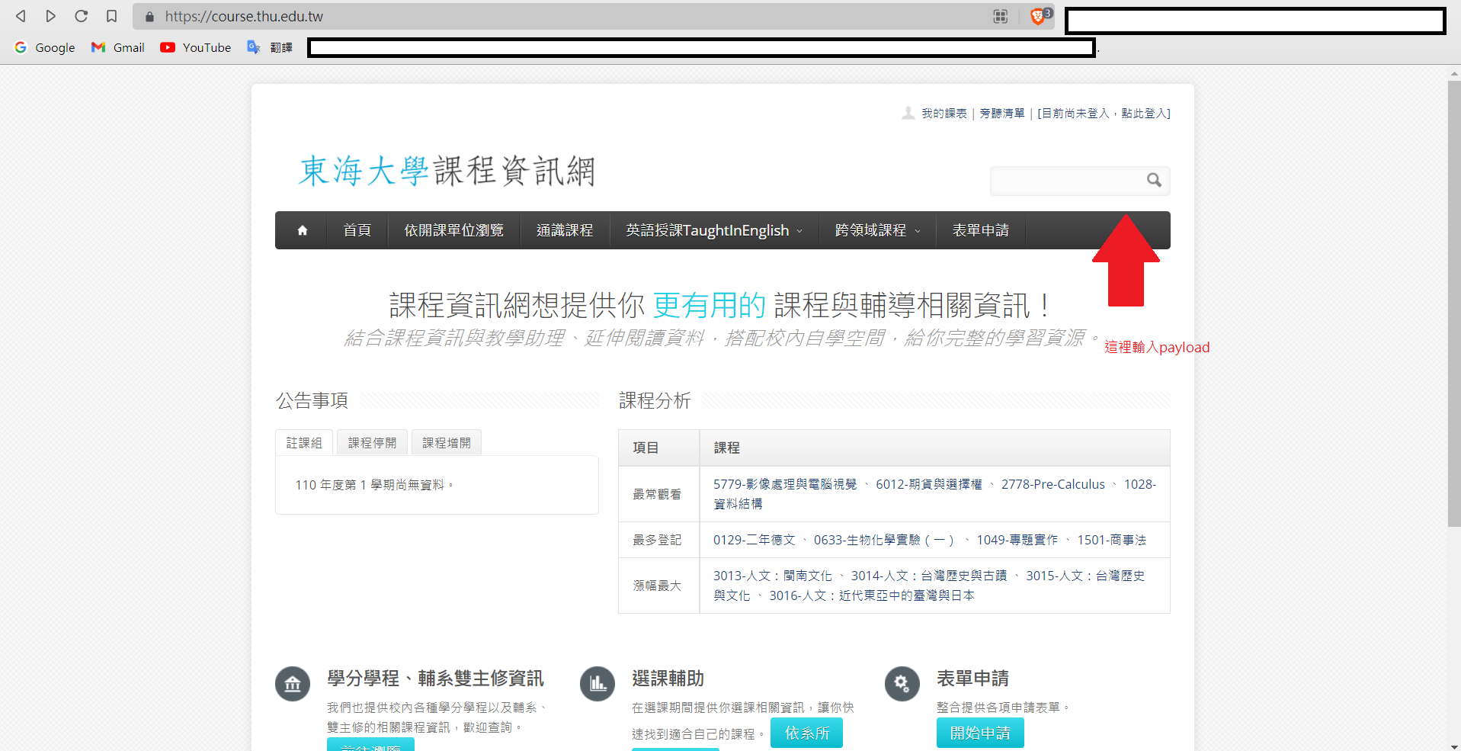Click the 課程分析 section heading

click(x=655, y=400)
